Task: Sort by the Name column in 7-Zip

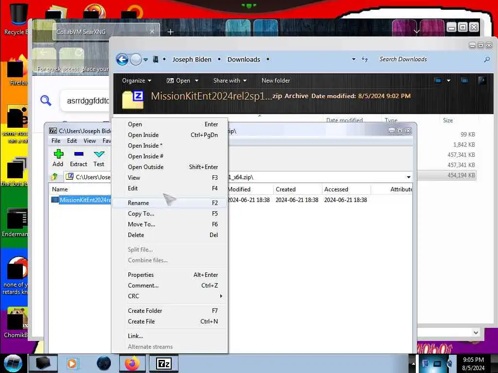Action: point(60,189)
